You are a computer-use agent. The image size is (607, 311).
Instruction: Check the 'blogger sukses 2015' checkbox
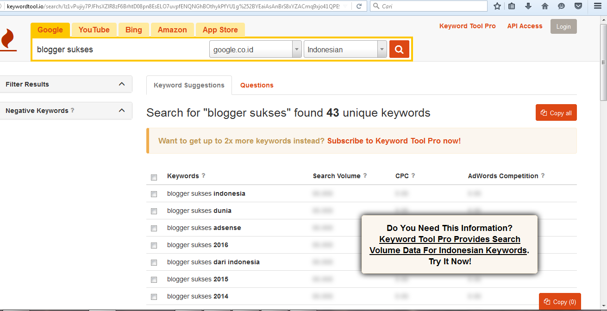(x=154, y=280)
